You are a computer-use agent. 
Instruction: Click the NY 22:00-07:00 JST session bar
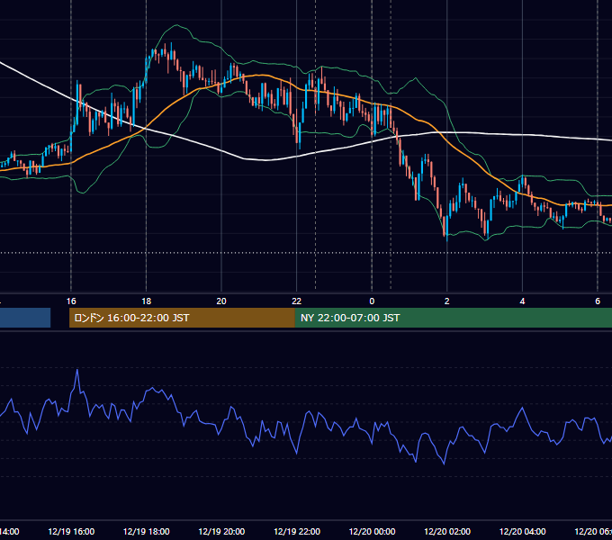454,318
